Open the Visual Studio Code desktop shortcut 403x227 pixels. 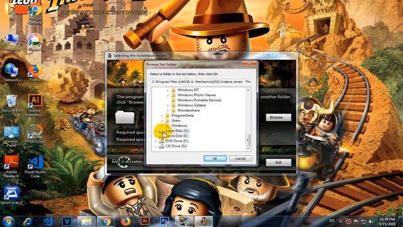click(x=35, y=166)
